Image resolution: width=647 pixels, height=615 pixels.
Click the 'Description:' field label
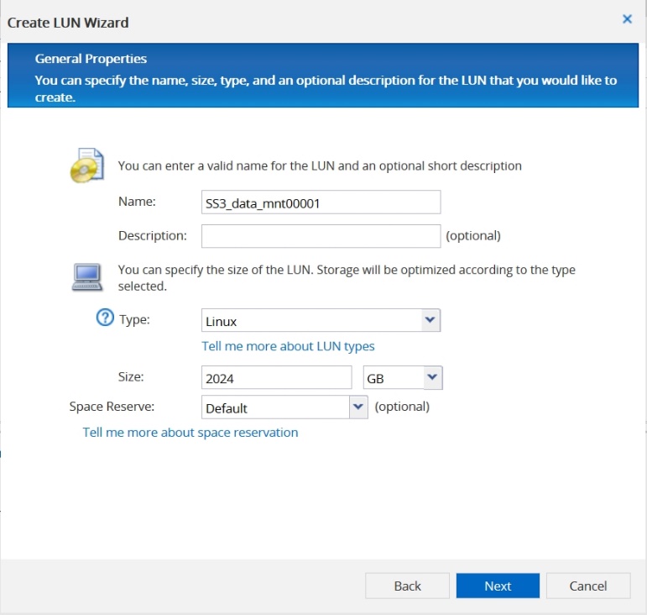152,236
